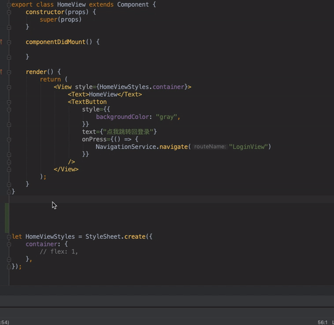
Task: Click the 56:1 caret position indicator
Action: (322, 322)
